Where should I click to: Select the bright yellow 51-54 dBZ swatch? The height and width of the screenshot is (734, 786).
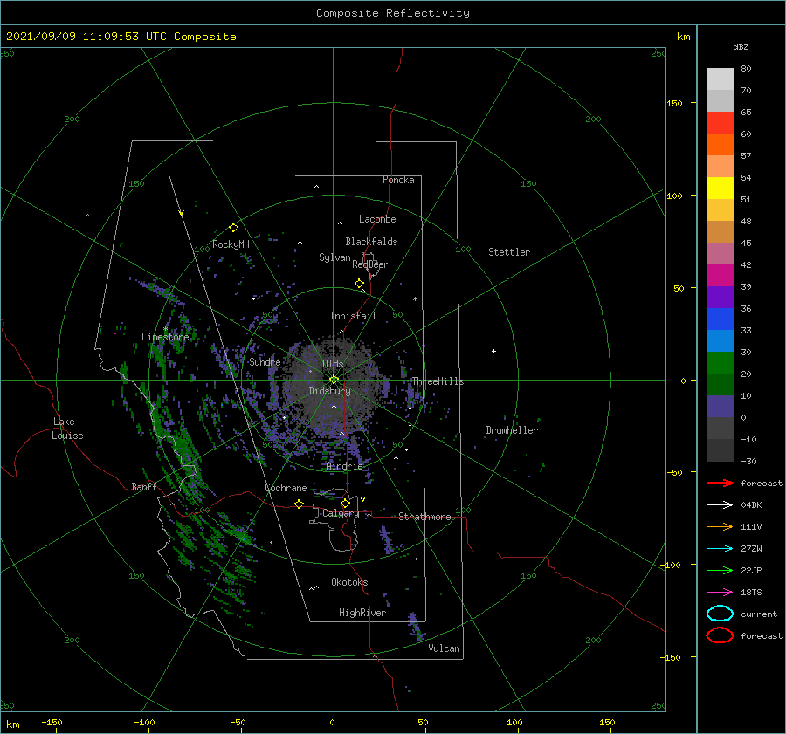tap(720, 189)
